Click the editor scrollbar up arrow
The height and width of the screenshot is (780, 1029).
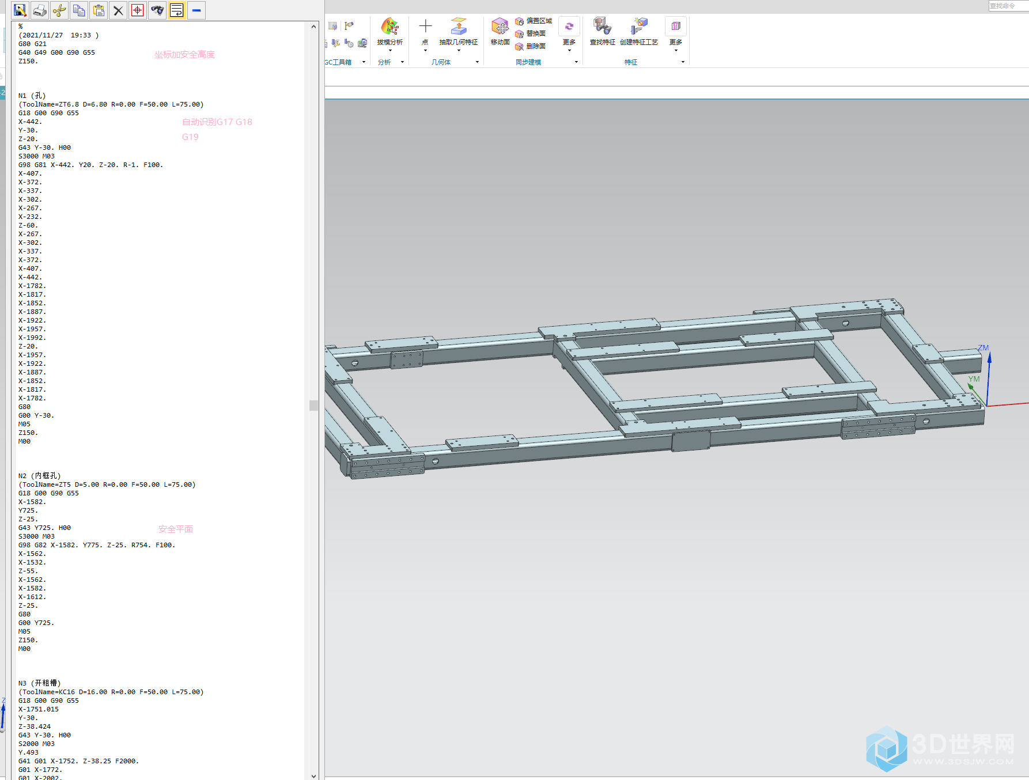pyautogui.click(x=313, y=26)
